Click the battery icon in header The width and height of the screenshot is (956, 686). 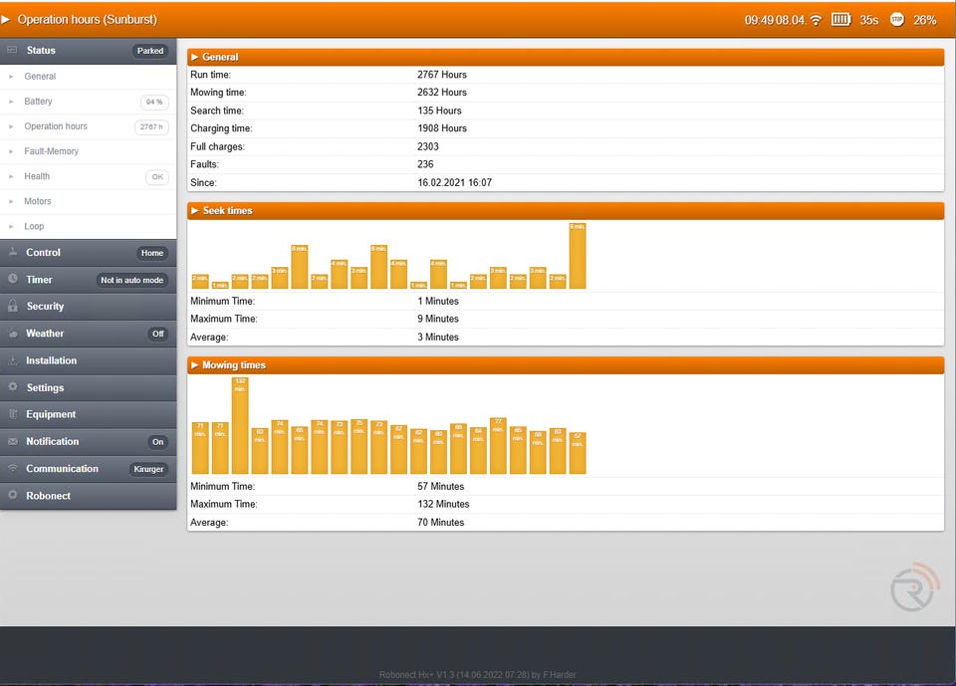coord(841,20)
